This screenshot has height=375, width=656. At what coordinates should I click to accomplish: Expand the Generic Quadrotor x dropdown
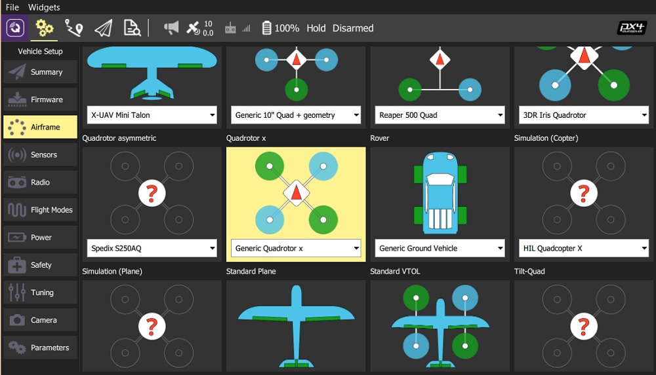pos(296,249)
